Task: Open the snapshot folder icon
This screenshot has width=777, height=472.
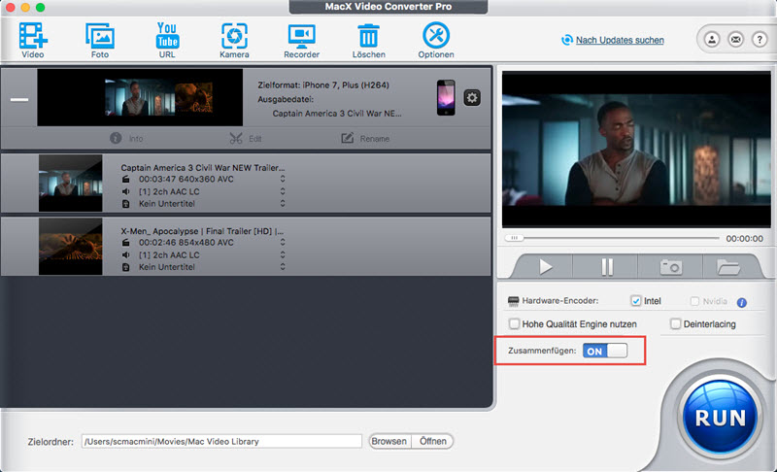Action: [727, 267]
